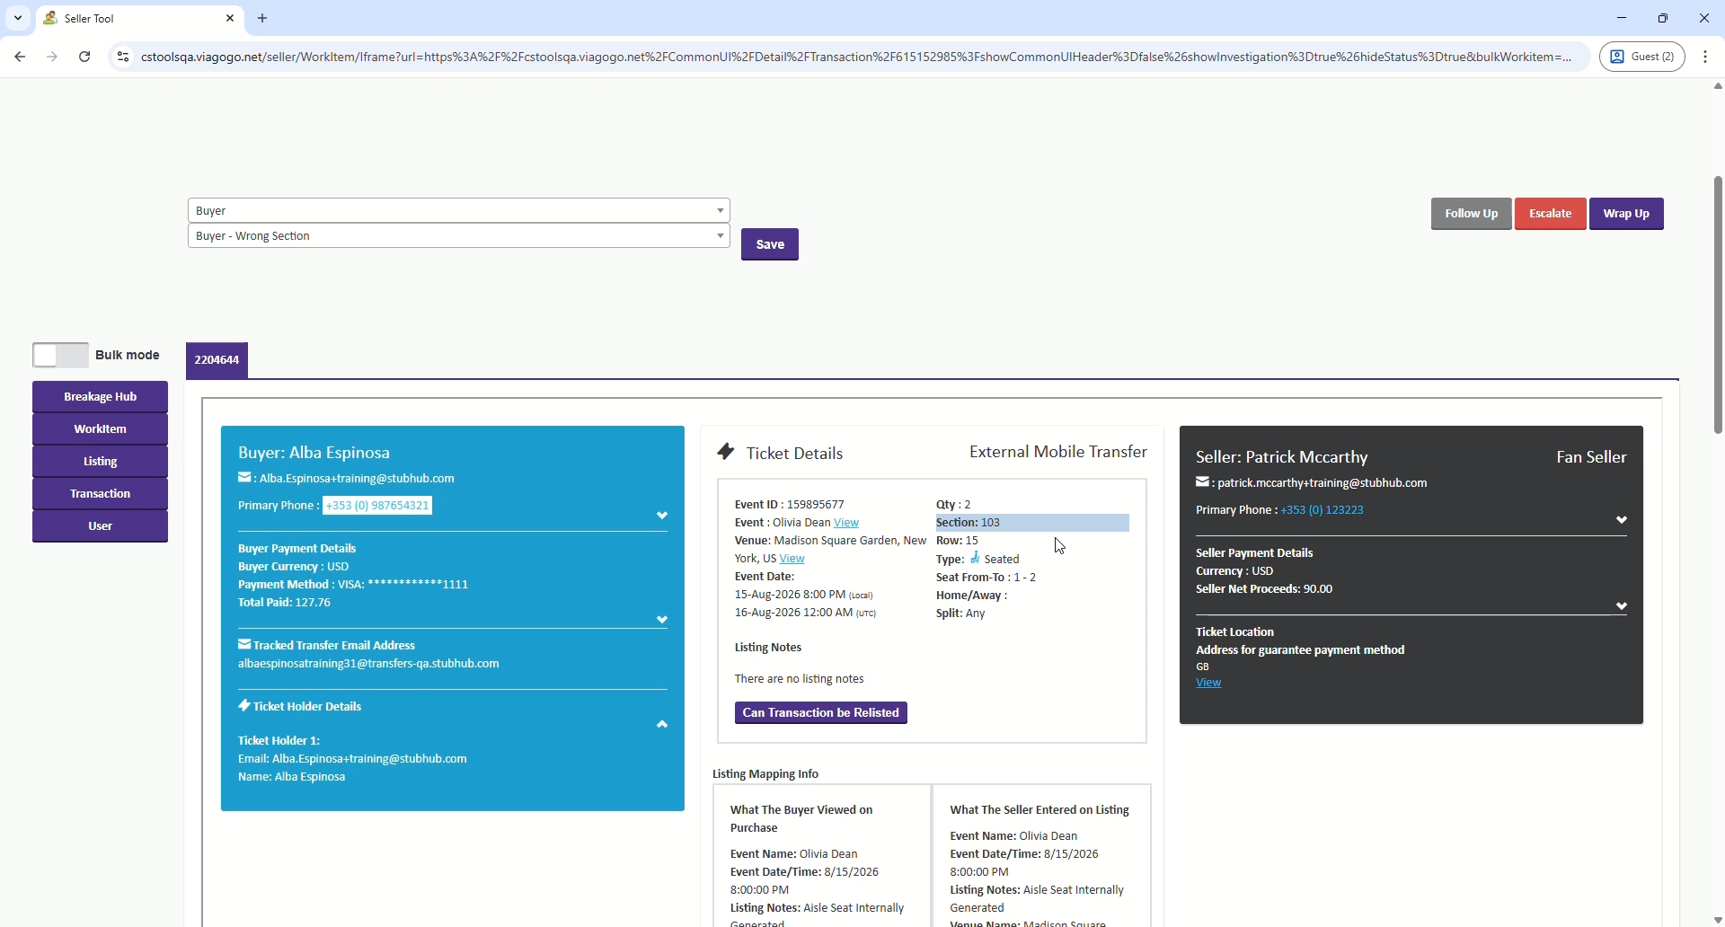Expand the buyer contact details chevron
Screen dimensions: 1725x927
click(662, 516)
